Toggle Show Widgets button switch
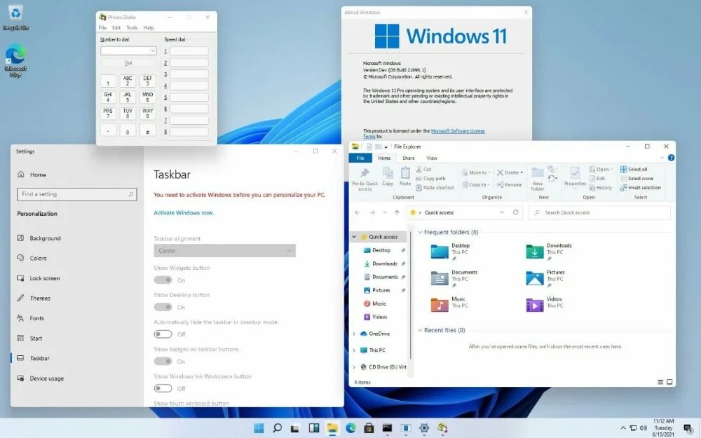The height and width of the screenshot is (438, 701). [x=163, y=280]
